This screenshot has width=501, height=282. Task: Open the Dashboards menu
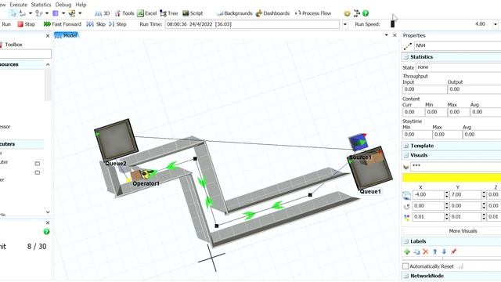tap(272, 13)
